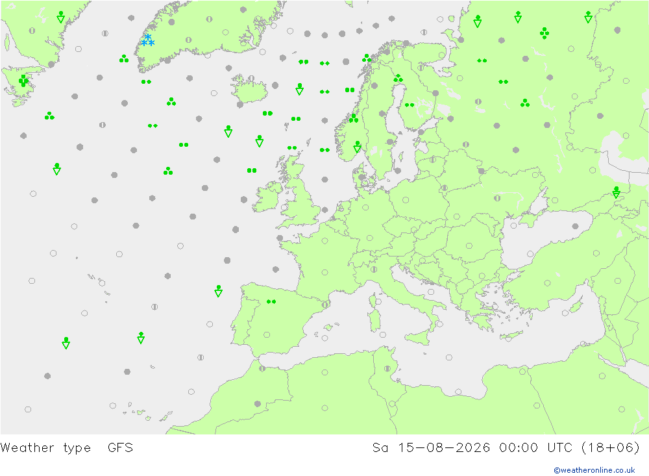The width and height of the screenshot is (649, 476).
Task: Click the grey overcast dot in the Black Sea
Action: point(575,226)
